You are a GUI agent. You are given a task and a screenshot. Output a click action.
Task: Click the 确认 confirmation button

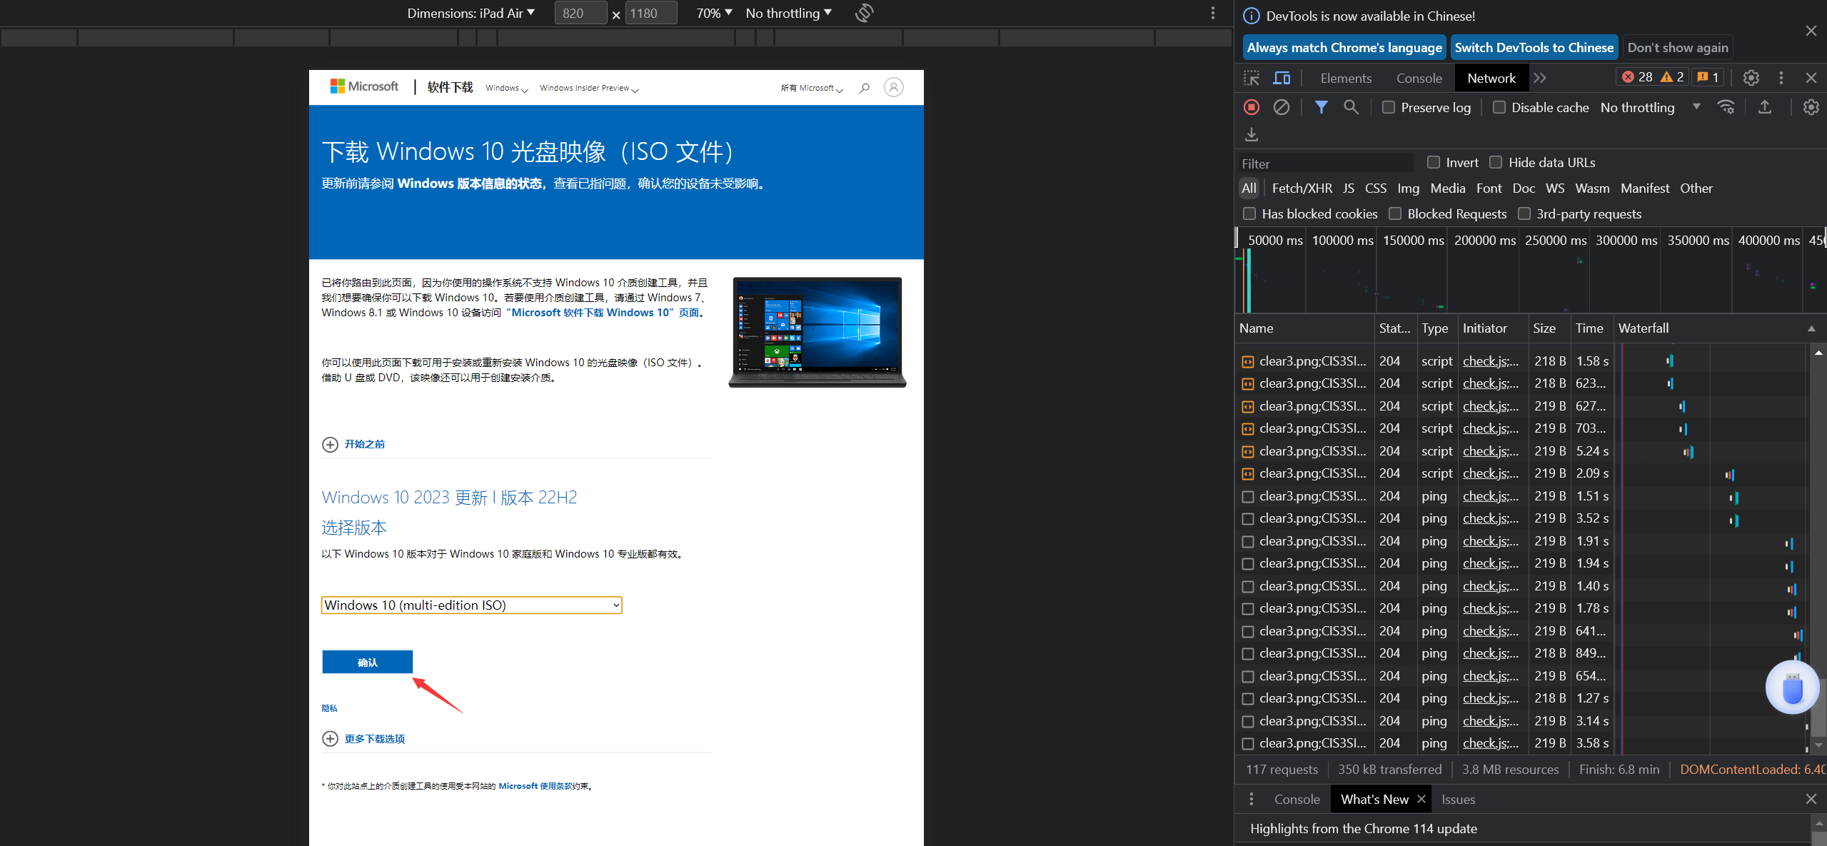tap(367, 662)
